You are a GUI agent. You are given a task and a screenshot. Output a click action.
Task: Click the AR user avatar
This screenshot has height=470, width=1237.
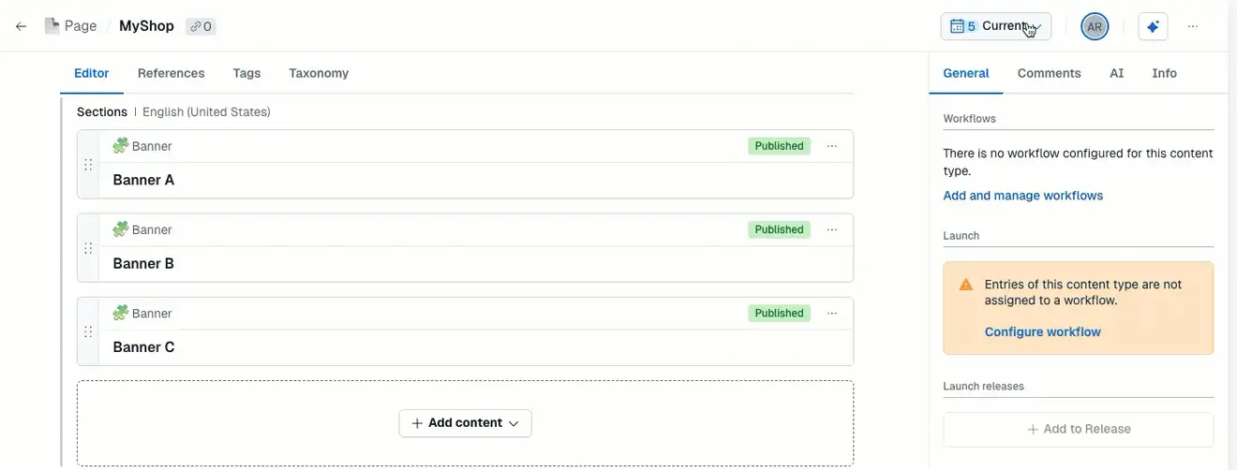1095,26
